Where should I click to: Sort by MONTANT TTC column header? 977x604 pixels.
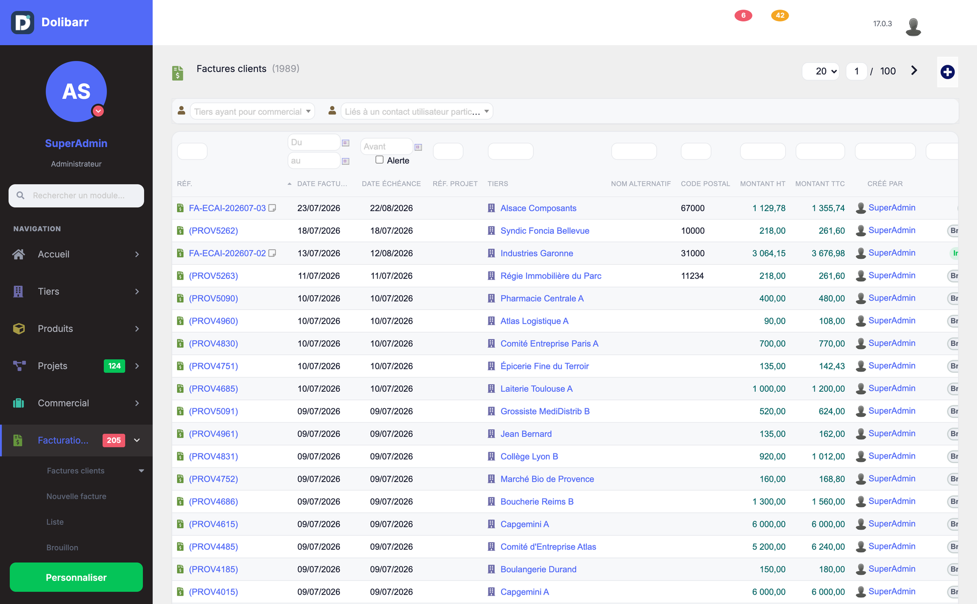[x=820, y=184]
